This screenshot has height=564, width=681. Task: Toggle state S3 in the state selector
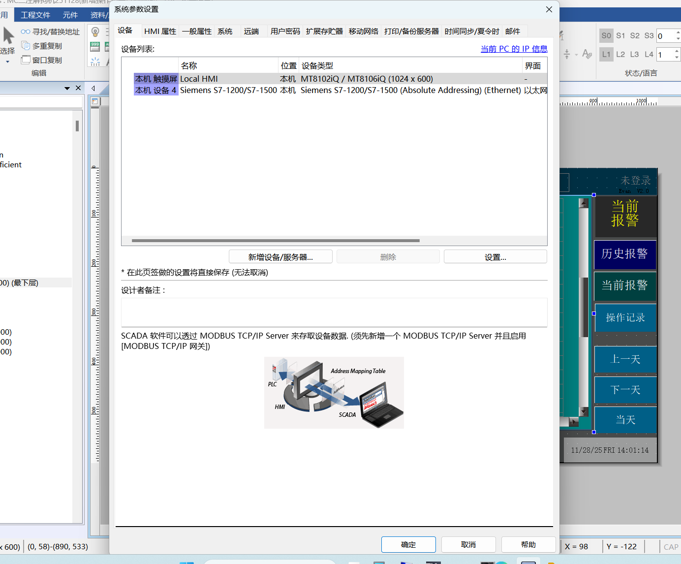(x=649, y=35)
